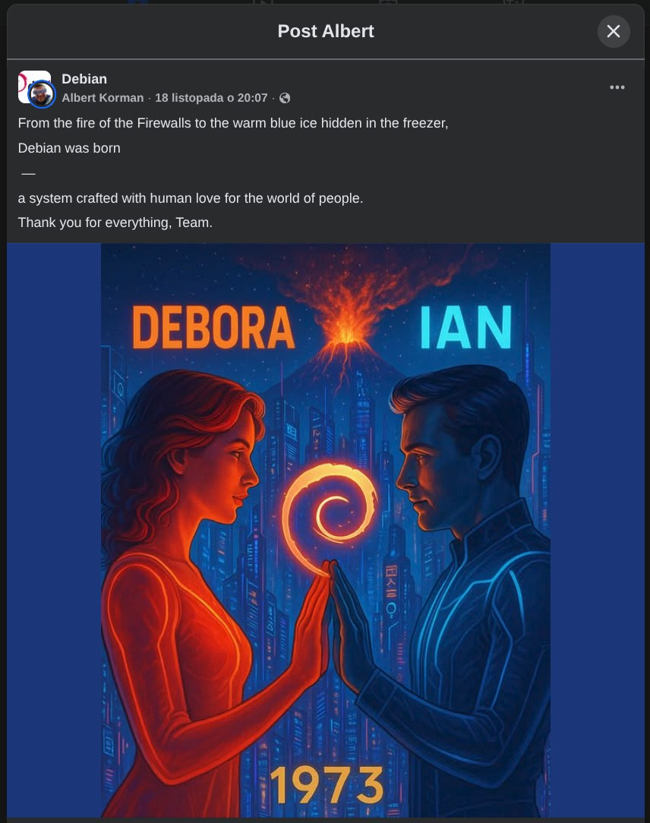This screenshot has height=823, width=650.
Task: Close the Post Albert dialog
Action: click(614, 31)
